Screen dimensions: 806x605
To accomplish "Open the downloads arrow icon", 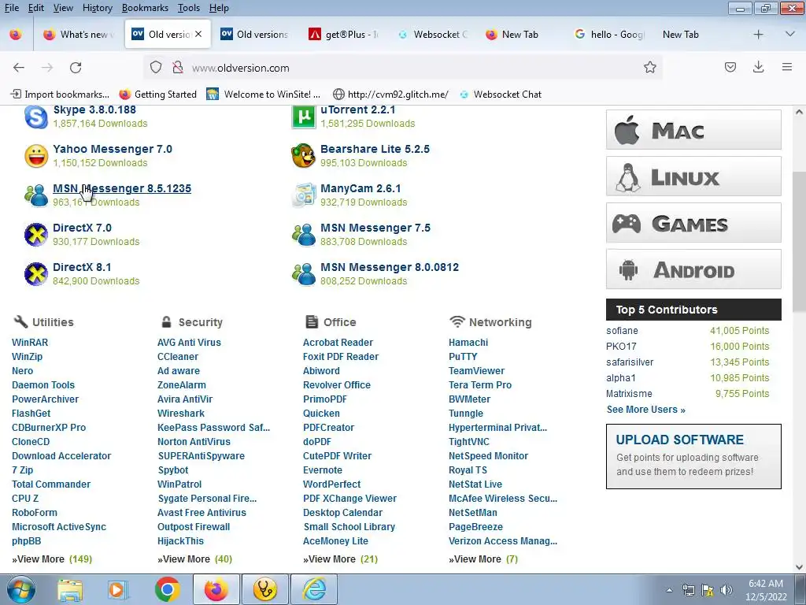I will 758,67.
